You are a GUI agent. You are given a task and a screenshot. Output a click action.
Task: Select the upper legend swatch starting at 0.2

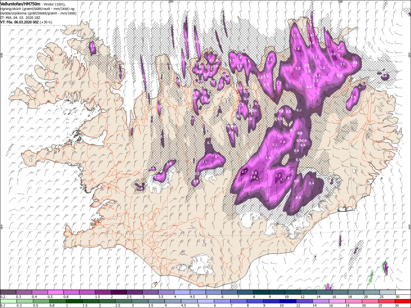point(8,292)
